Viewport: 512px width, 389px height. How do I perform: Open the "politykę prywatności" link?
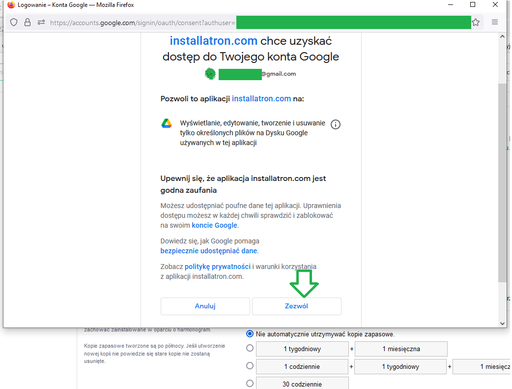click(x=217, y=266)
